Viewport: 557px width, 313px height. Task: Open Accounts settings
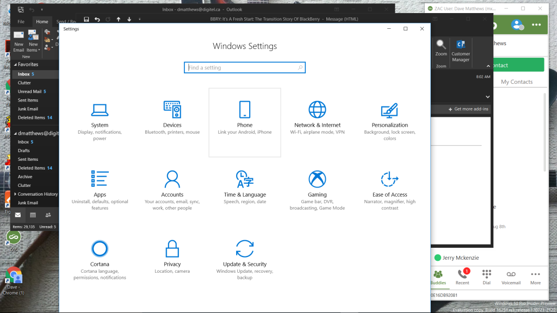[172, 191]
